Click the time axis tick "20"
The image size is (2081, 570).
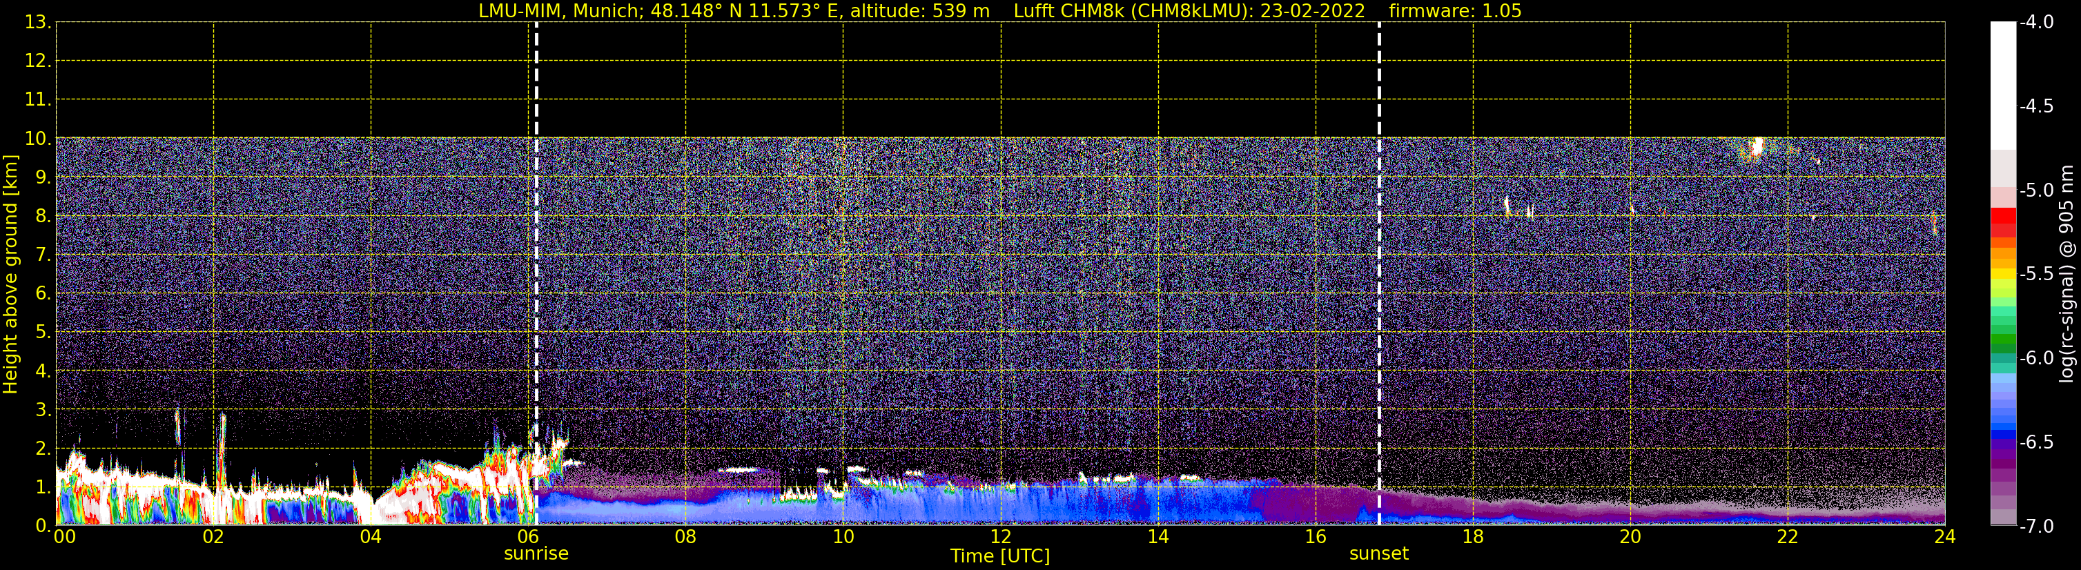click(x=1631, y=537)
